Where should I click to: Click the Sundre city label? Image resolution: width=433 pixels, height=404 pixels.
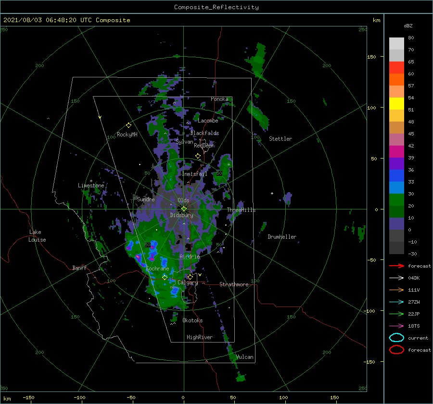click(146, 199)
